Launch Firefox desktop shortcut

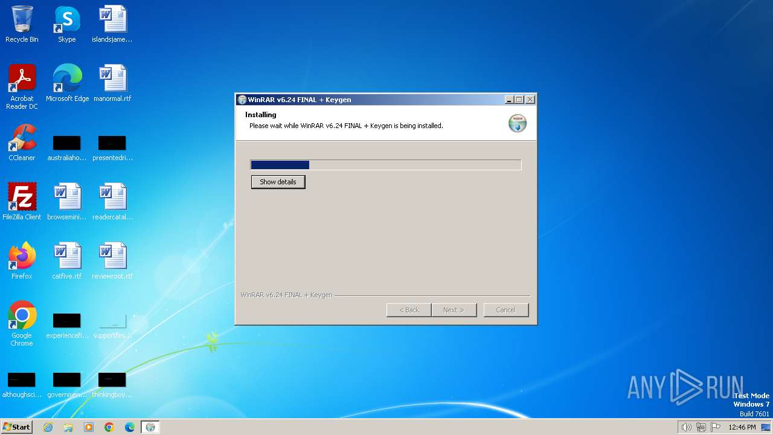[x=22, y=261]
